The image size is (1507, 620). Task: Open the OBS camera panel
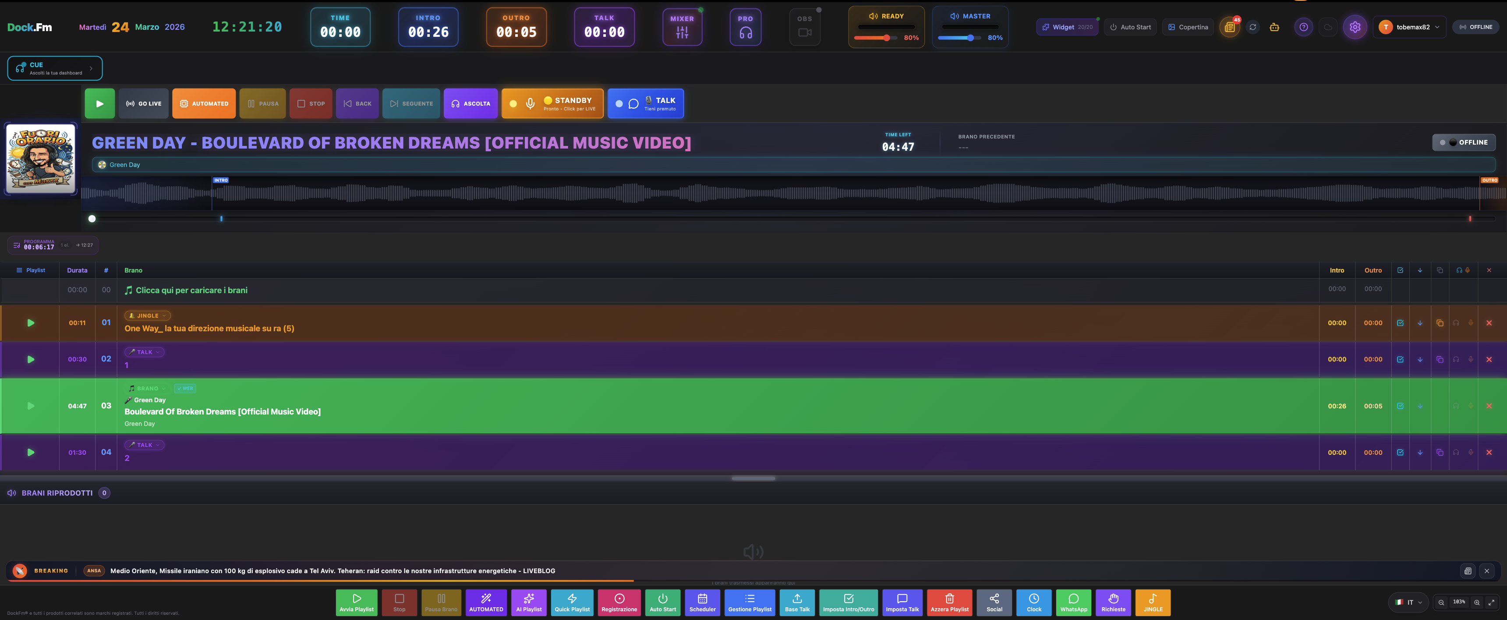click(804, 27)
